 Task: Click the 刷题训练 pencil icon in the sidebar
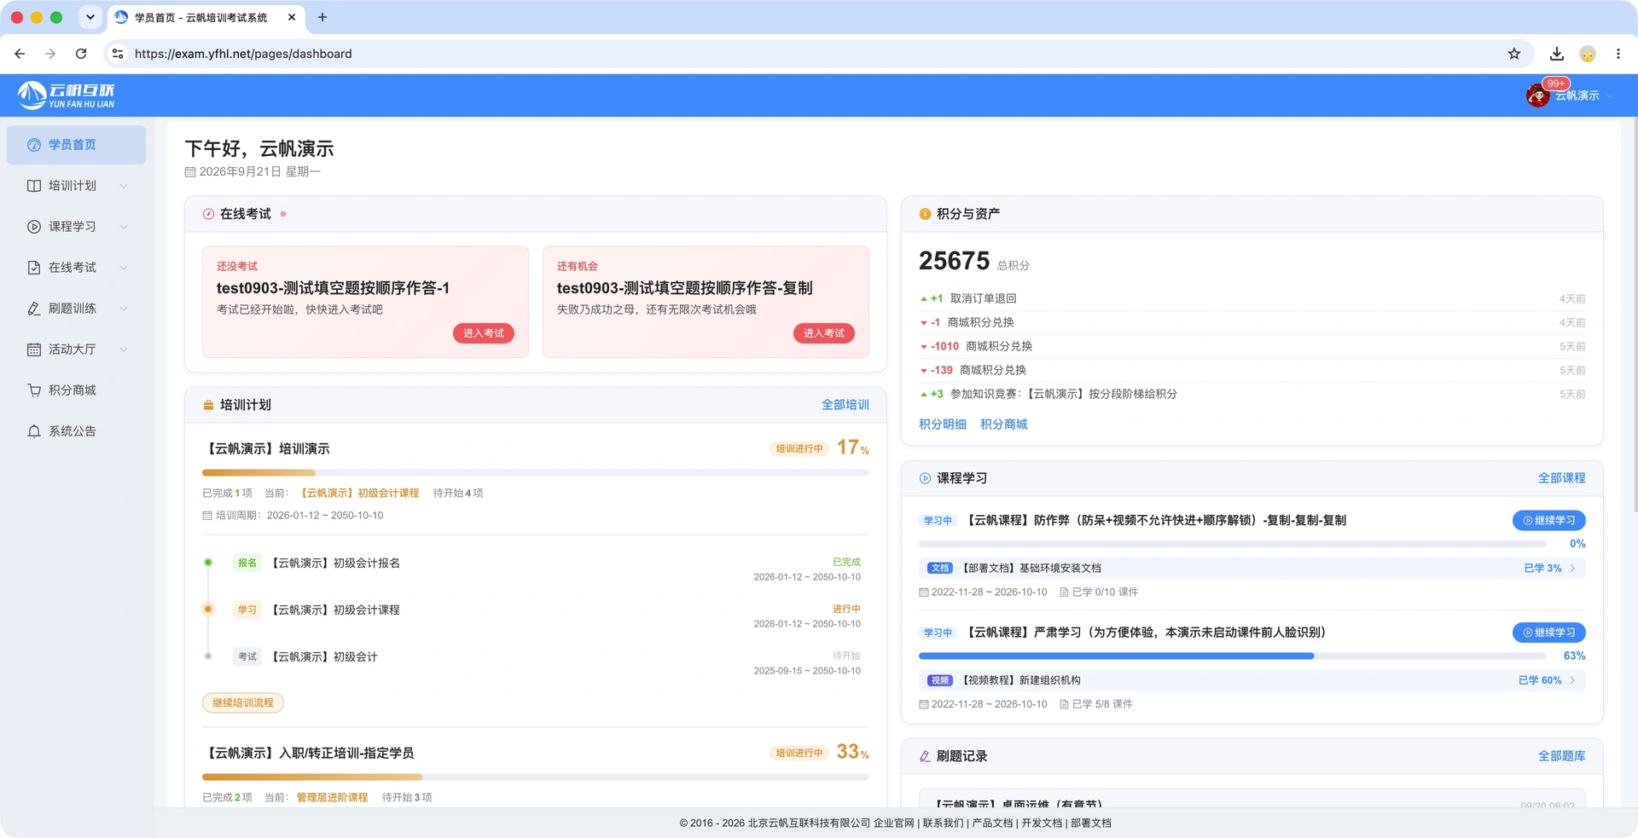(34, 309)
